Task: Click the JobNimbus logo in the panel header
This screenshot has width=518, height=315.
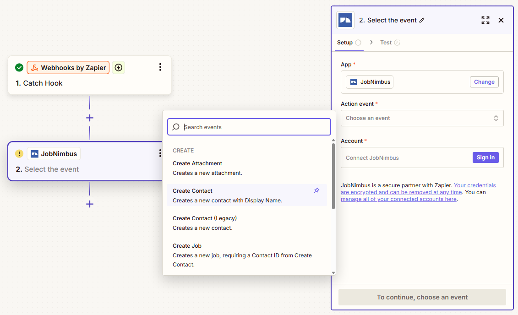Action: pyautogui.click(x=345, y=20)
